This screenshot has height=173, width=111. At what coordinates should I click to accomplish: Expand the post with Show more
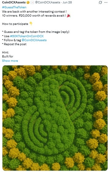point(10,61)
